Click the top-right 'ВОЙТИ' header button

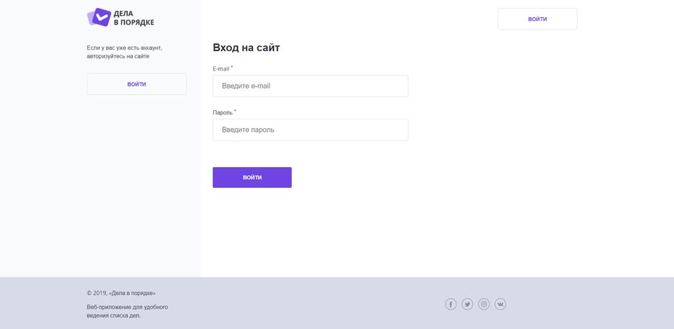coord(537,19)
